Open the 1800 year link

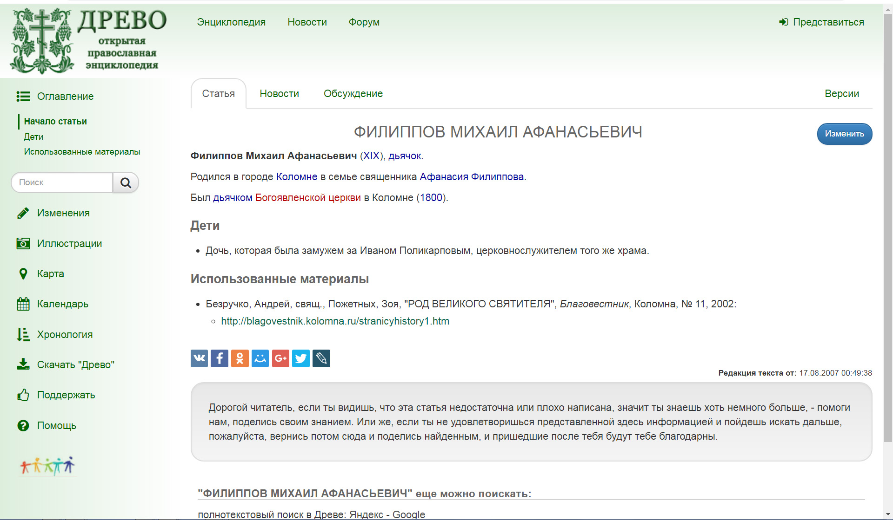[431, 198]
